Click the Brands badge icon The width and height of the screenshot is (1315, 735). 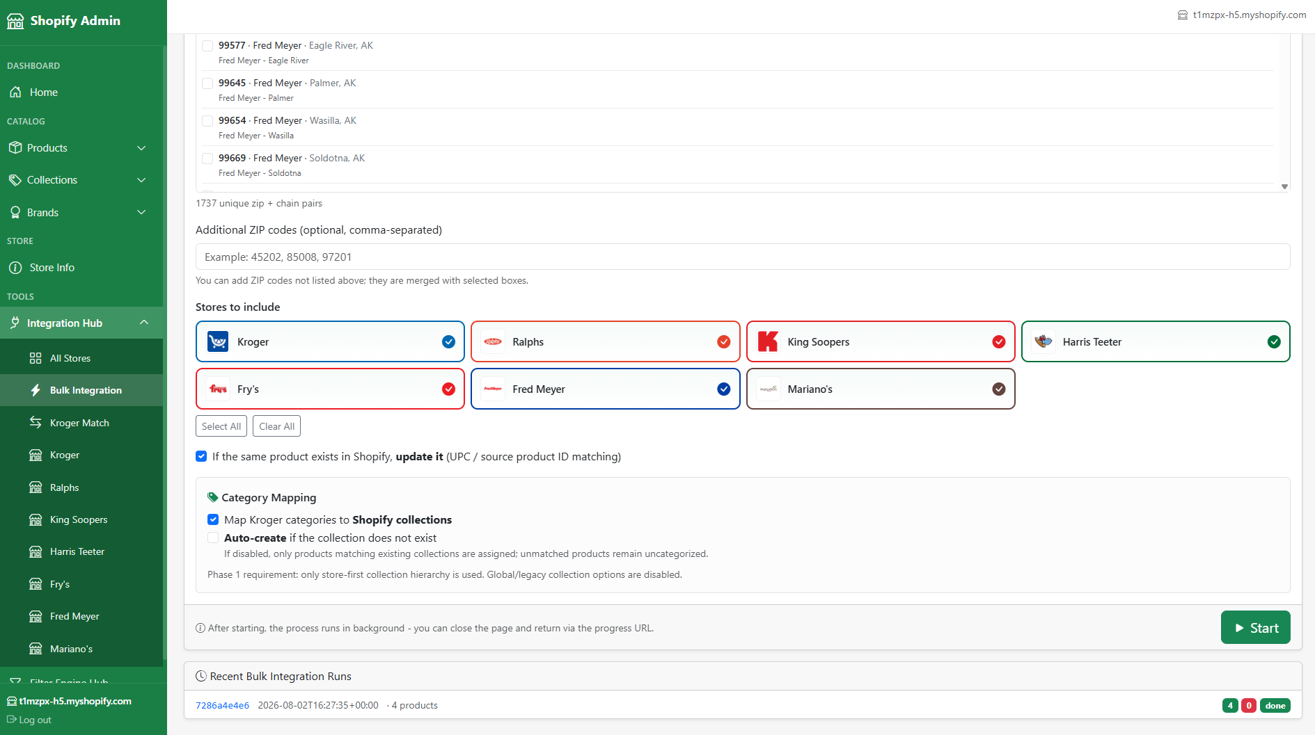(x=15, y=213)
